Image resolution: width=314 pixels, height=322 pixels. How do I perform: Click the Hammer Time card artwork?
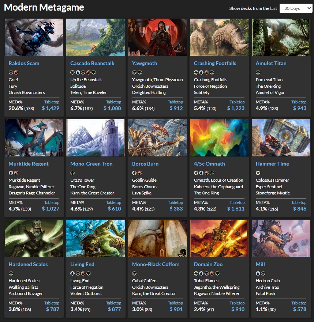click(x=281, y=138)
